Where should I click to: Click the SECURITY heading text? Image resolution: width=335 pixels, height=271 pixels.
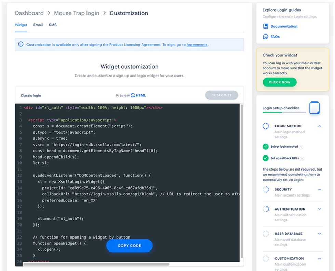(x=283, y=189)
